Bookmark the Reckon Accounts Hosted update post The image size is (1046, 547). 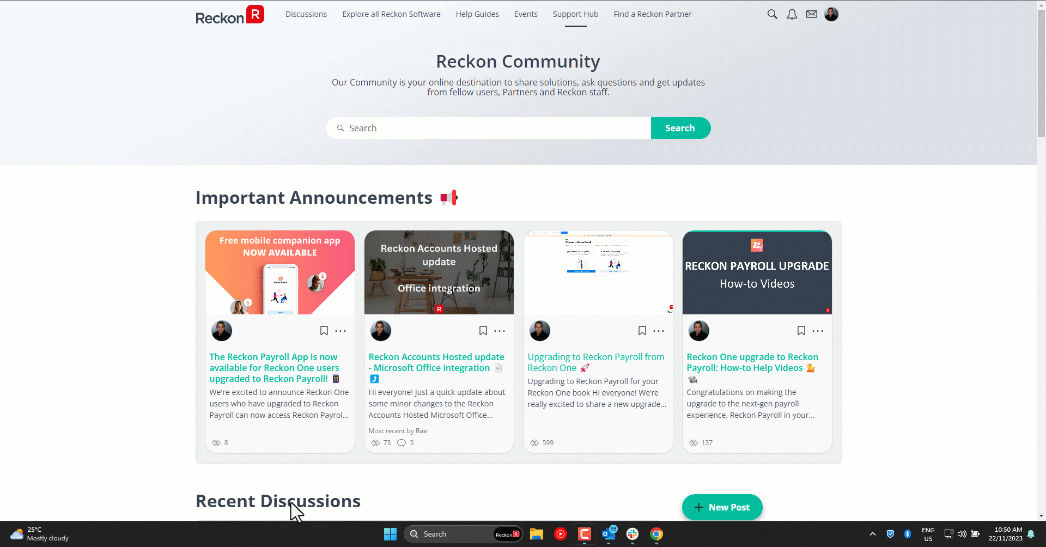tap(483, 331)
